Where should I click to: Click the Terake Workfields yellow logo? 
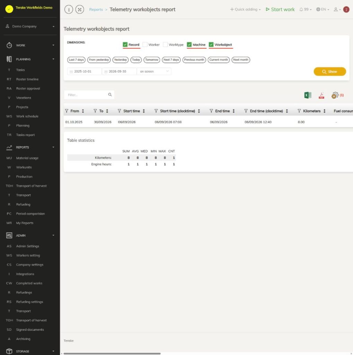click(x=9, y=9)
